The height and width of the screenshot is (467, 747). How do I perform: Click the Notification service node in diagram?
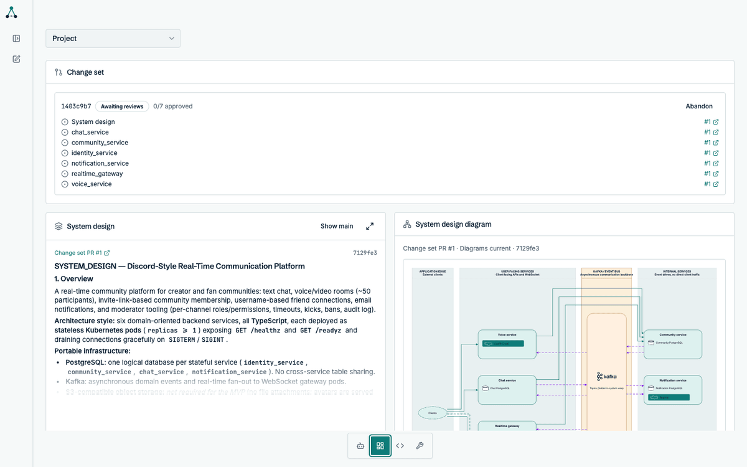click(x=672, y=390)
